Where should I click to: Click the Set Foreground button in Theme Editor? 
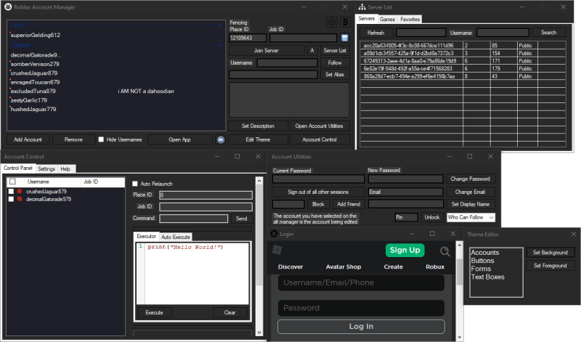tap(550, 266)
